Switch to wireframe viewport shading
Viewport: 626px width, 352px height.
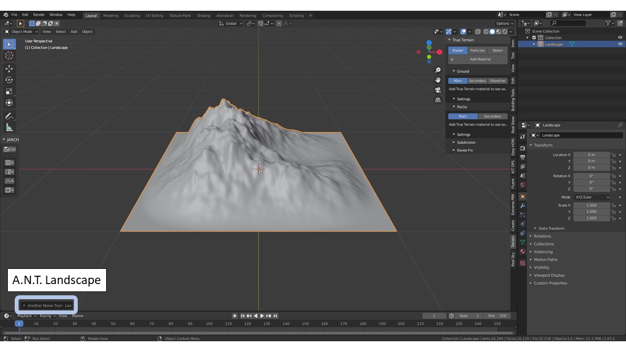486,31
